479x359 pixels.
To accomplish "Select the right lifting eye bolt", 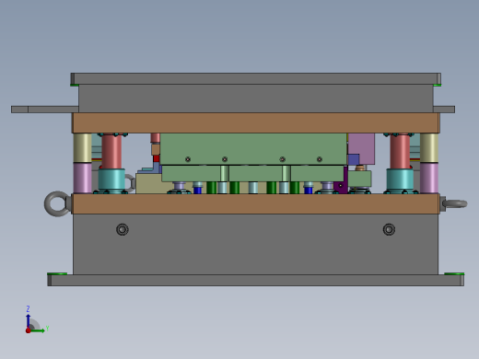I will click(x=454, y=203).
